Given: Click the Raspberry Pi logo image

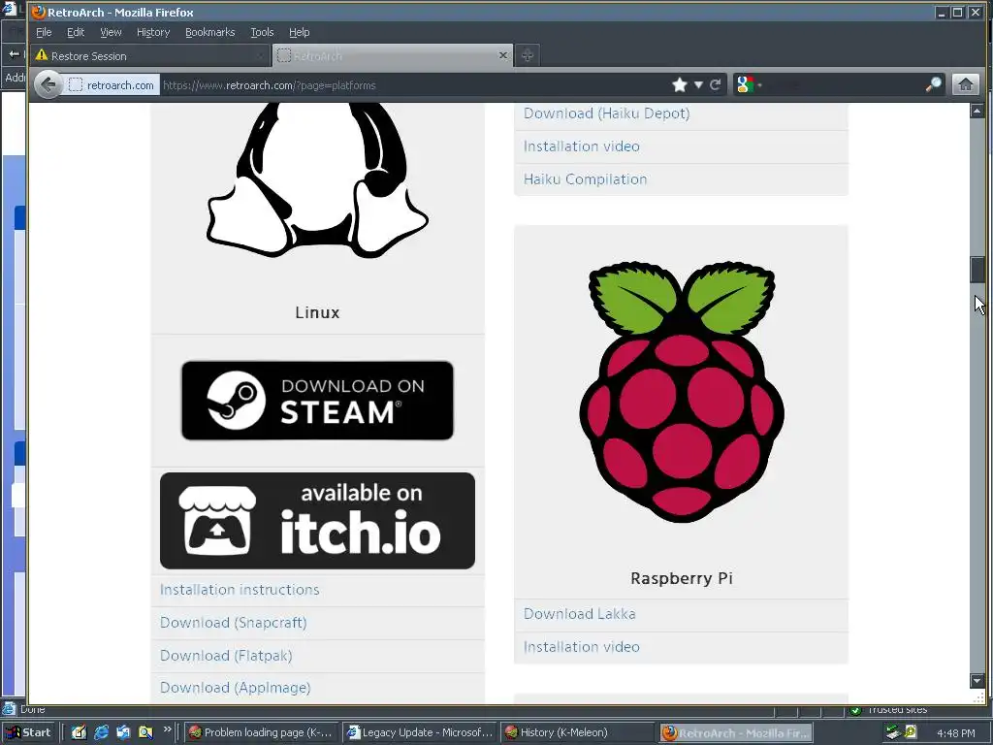Looking at the screenshot, I should (682, 392).
